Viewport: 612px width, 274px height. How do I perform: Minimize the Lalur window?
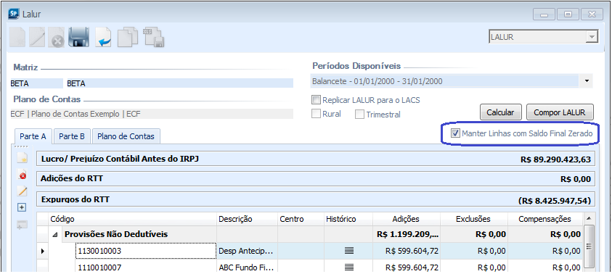coord(544,14)
